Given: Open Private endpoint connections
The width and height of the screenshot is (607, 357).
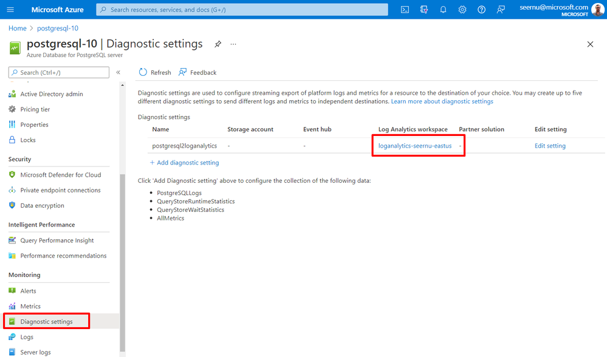Looking at the screenshot, I should point(60,190).
